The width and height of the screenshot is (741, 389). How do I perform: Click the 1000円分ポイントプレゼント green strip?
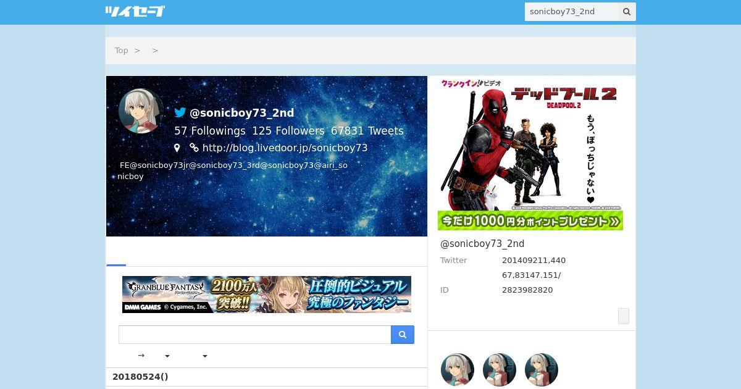point(530,220)
